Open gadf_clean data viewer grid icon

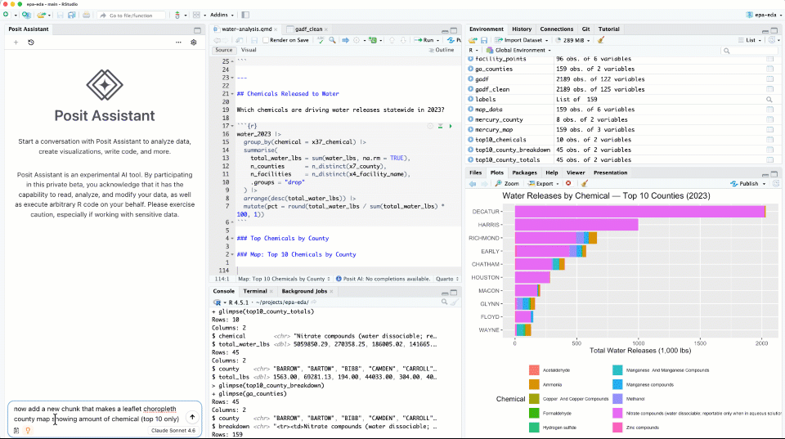(x=769, y=90)
